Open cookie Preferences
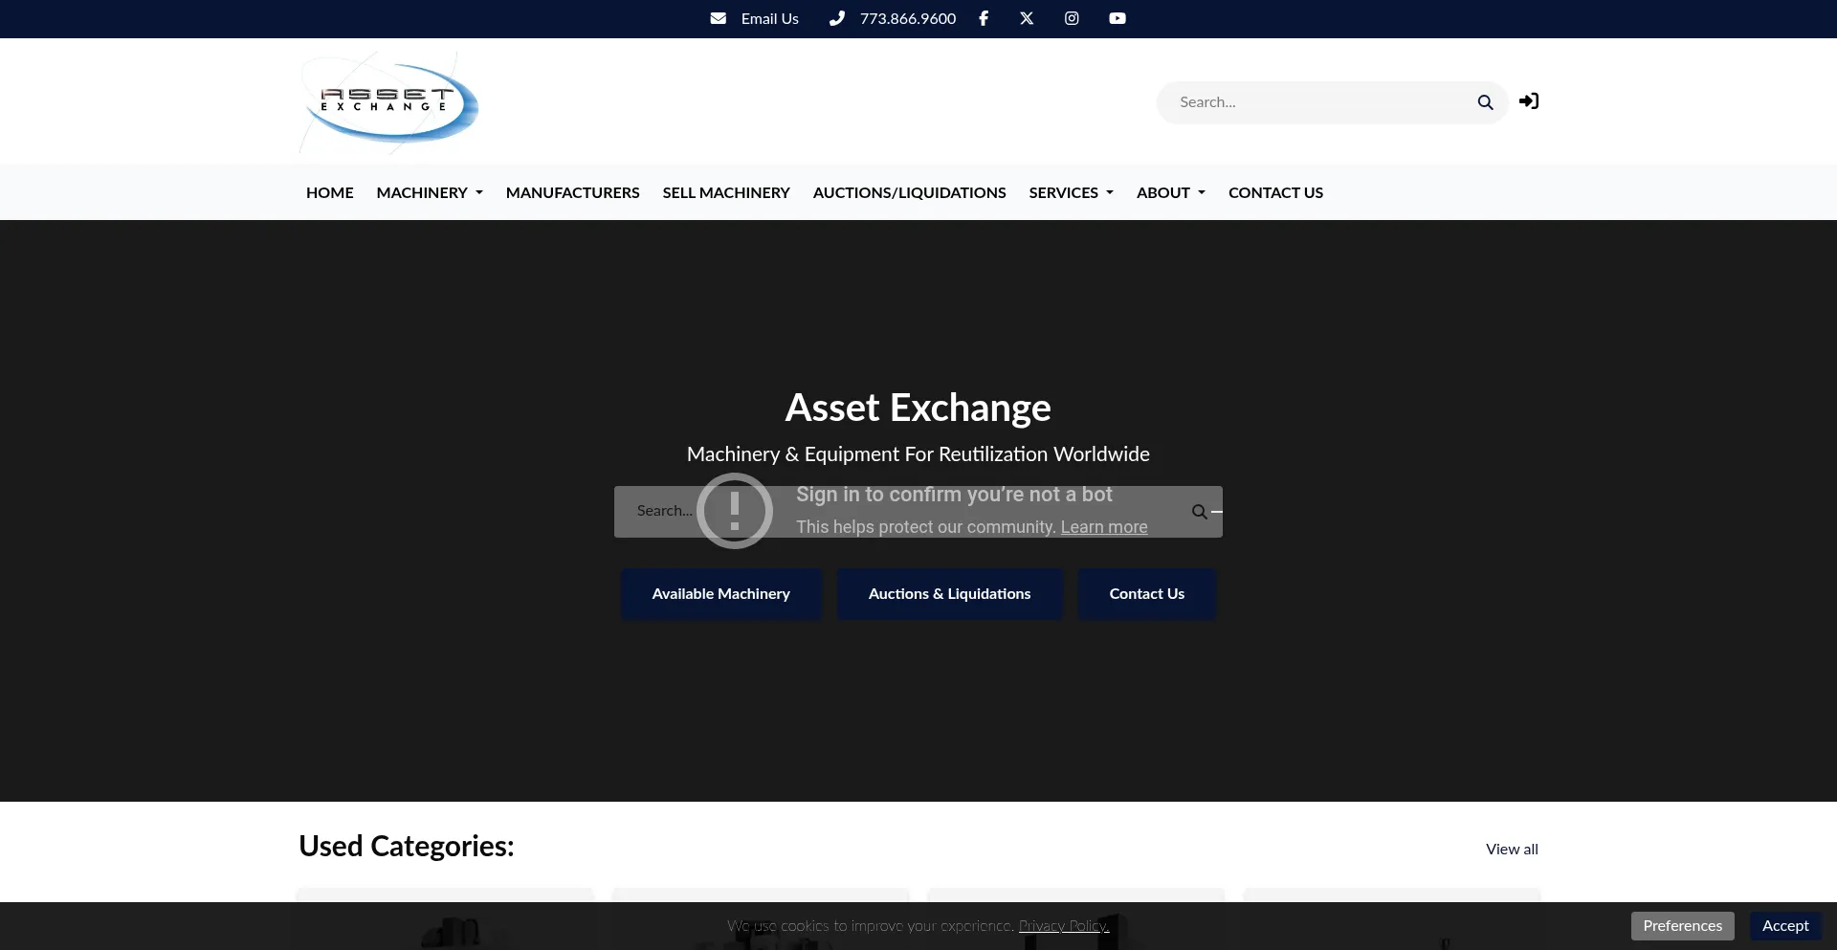Image resolution: width=1837 pixels, height=950 pixels. click(x=1682, y=926)
